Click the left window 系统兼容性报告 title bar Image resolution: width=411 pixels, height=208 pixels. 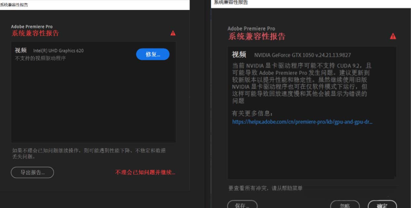[95, 5]
